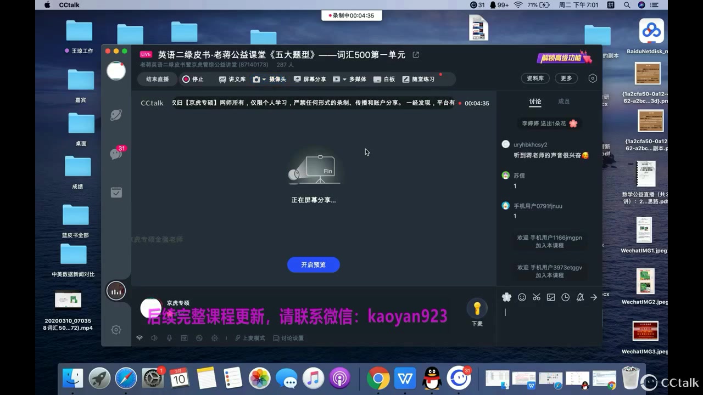Viewport: 703px width, 395px height.
Task: Click the Wi-Fi icon in macOS menu bar
Action: point(518,5)
